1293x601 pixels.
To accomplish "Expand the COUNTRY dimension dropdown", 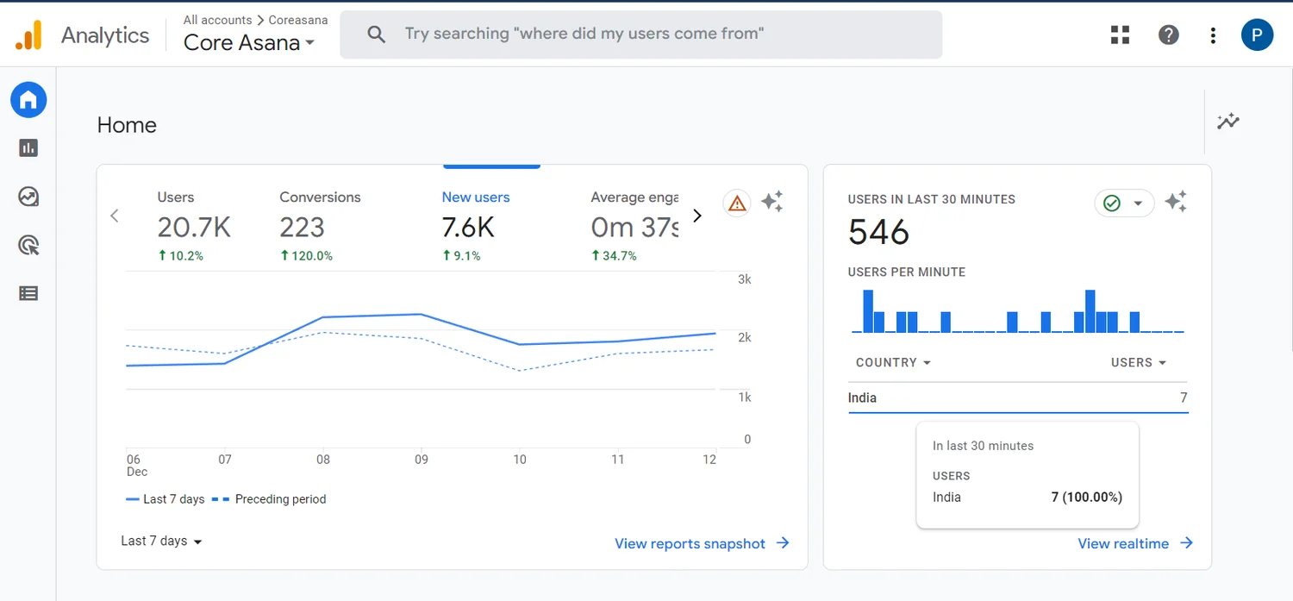I will (x=893, y=363).
